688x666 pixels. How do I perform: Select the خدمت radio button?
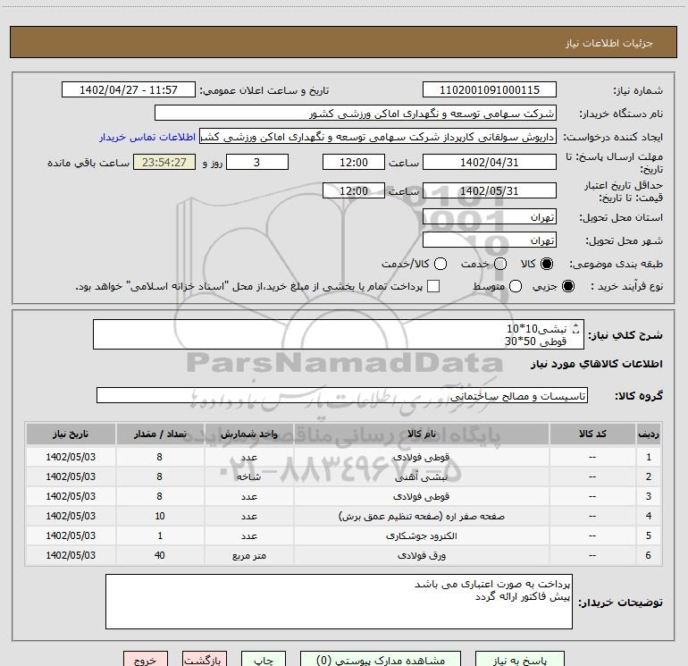(500, 264)
